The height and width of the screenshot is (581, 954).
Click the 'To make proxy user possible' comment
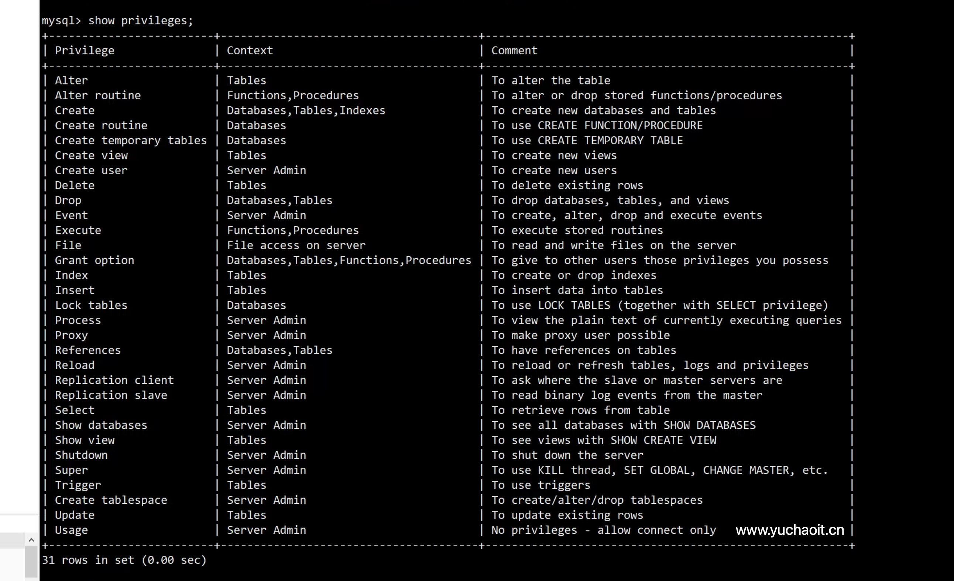coord(580,335)
